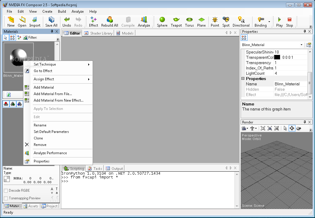Open the main toolbar overflow arrow
Viewport: 315px width, 218px height.
311,27
